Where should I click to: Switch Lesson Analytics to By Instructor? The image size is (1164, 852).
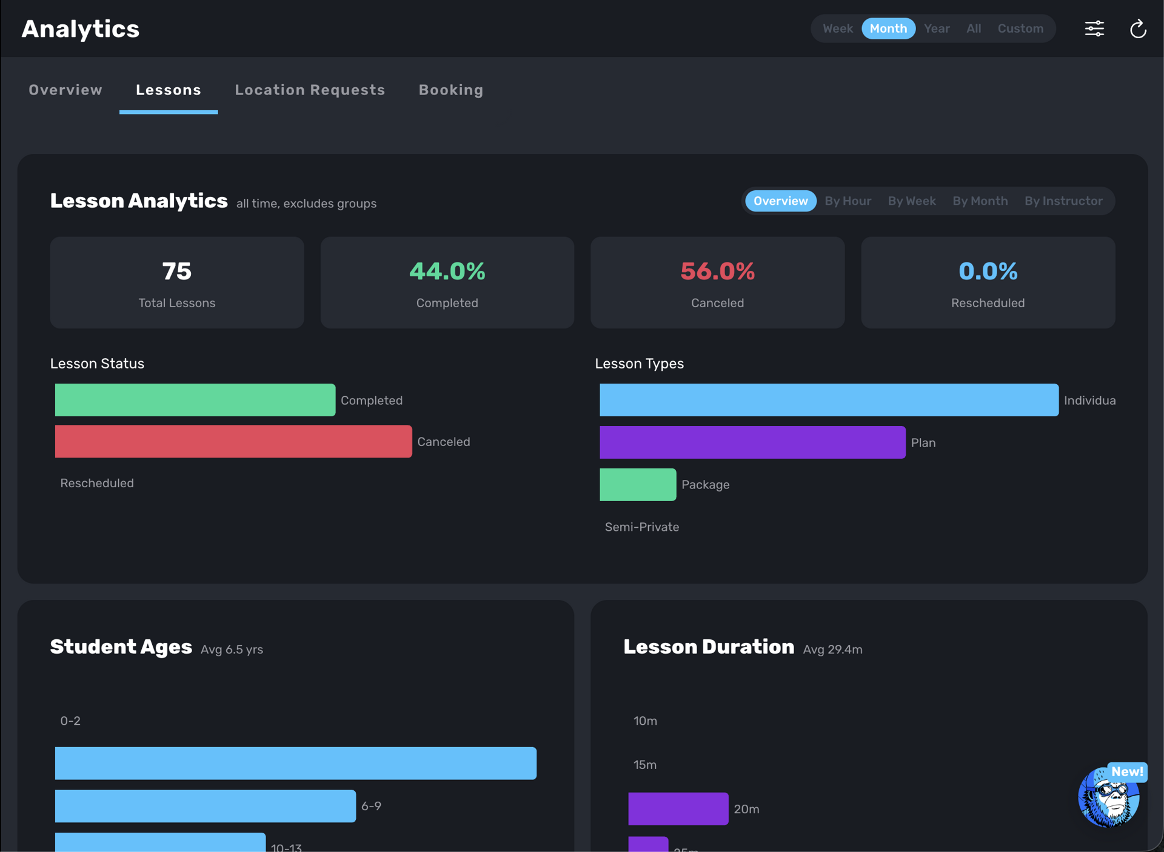click(1063, 201)
